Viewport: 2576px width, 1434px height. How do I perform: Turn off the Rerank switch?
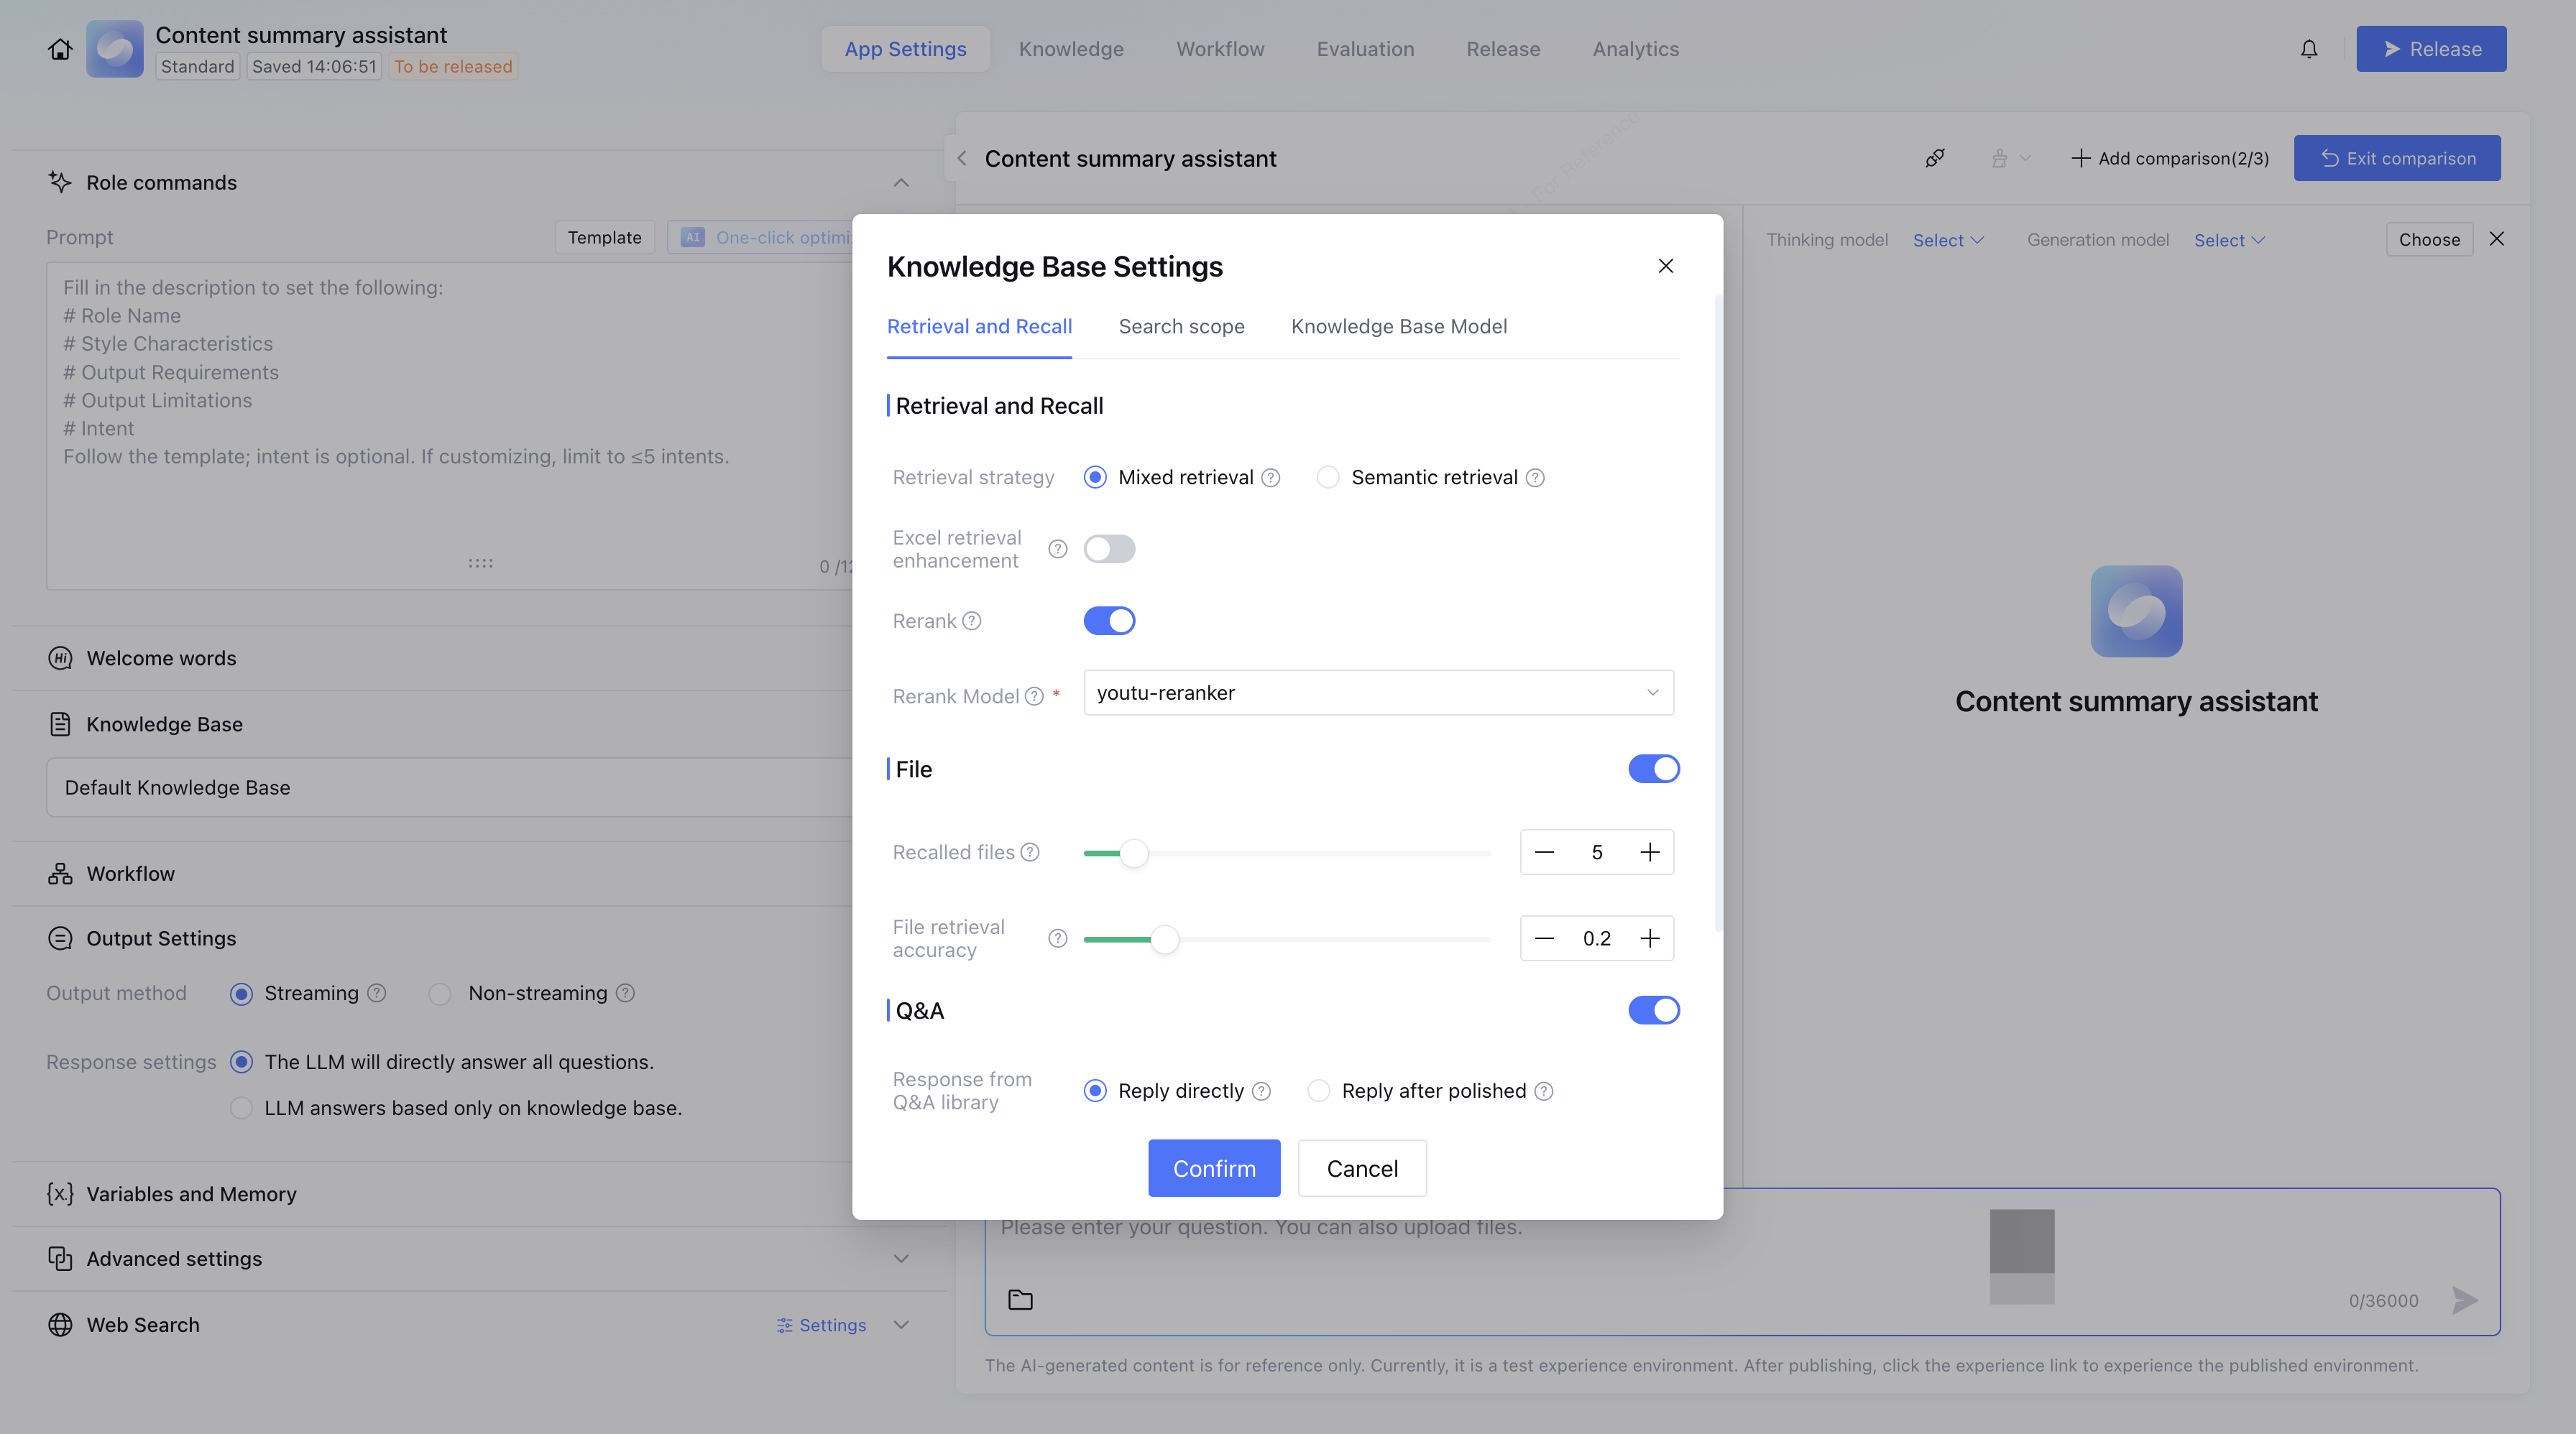[x=1109, y=621]
